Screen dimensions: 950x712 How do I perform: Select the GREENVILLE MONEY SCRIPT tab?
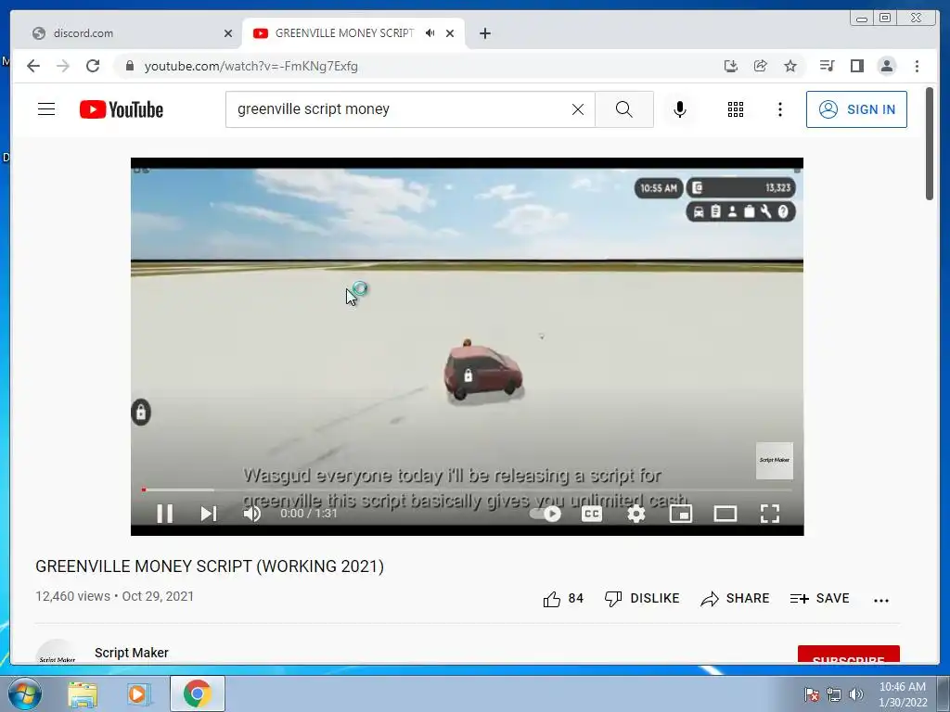pyautogui.click(x=343, y=33)
